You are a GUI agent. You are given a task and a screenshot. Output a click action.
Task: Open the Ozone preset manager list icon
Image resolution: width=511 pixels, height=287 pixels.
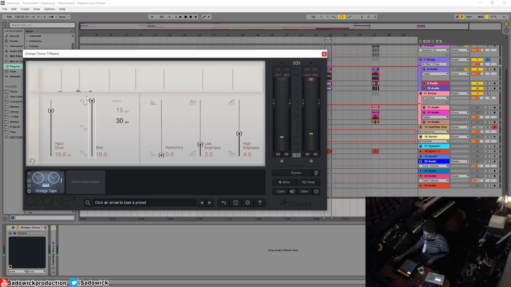236,202
